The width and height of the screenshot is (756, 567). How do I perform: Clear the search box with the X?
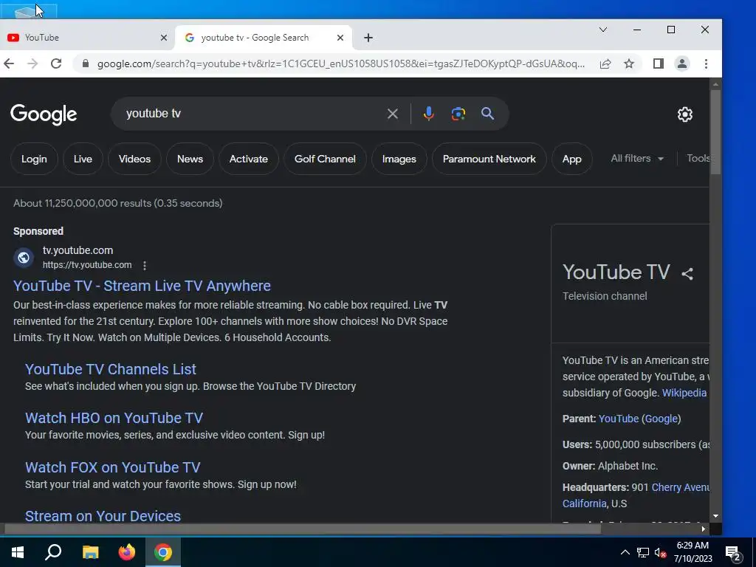(393, 114)
